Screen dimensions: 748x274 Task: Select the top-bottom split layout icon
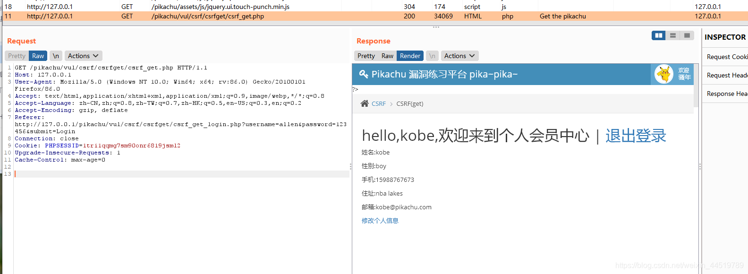(673, 35)
